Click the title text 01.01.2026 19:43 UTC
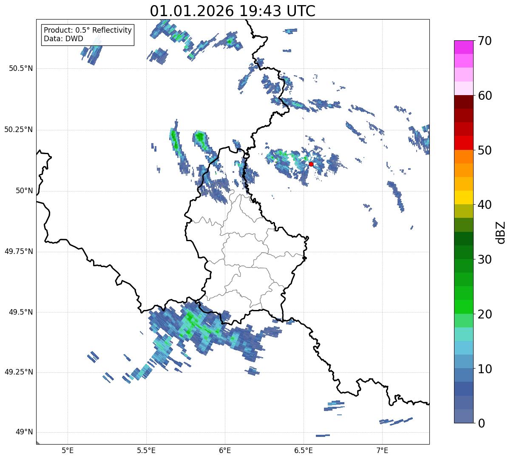This screenshot has height=459, width=511. [233, 11]
